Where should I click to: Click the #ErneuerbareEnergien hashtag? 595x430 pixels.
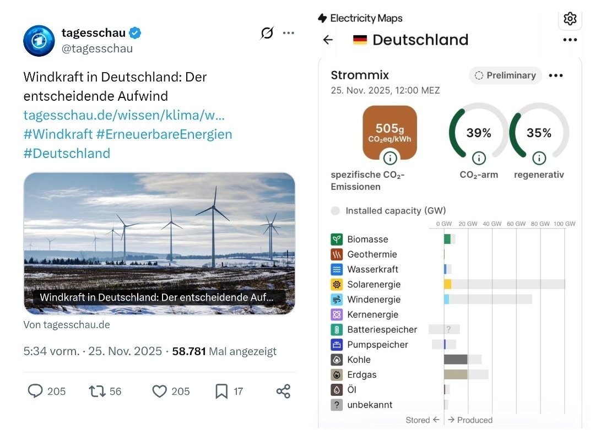coord(164,134)
